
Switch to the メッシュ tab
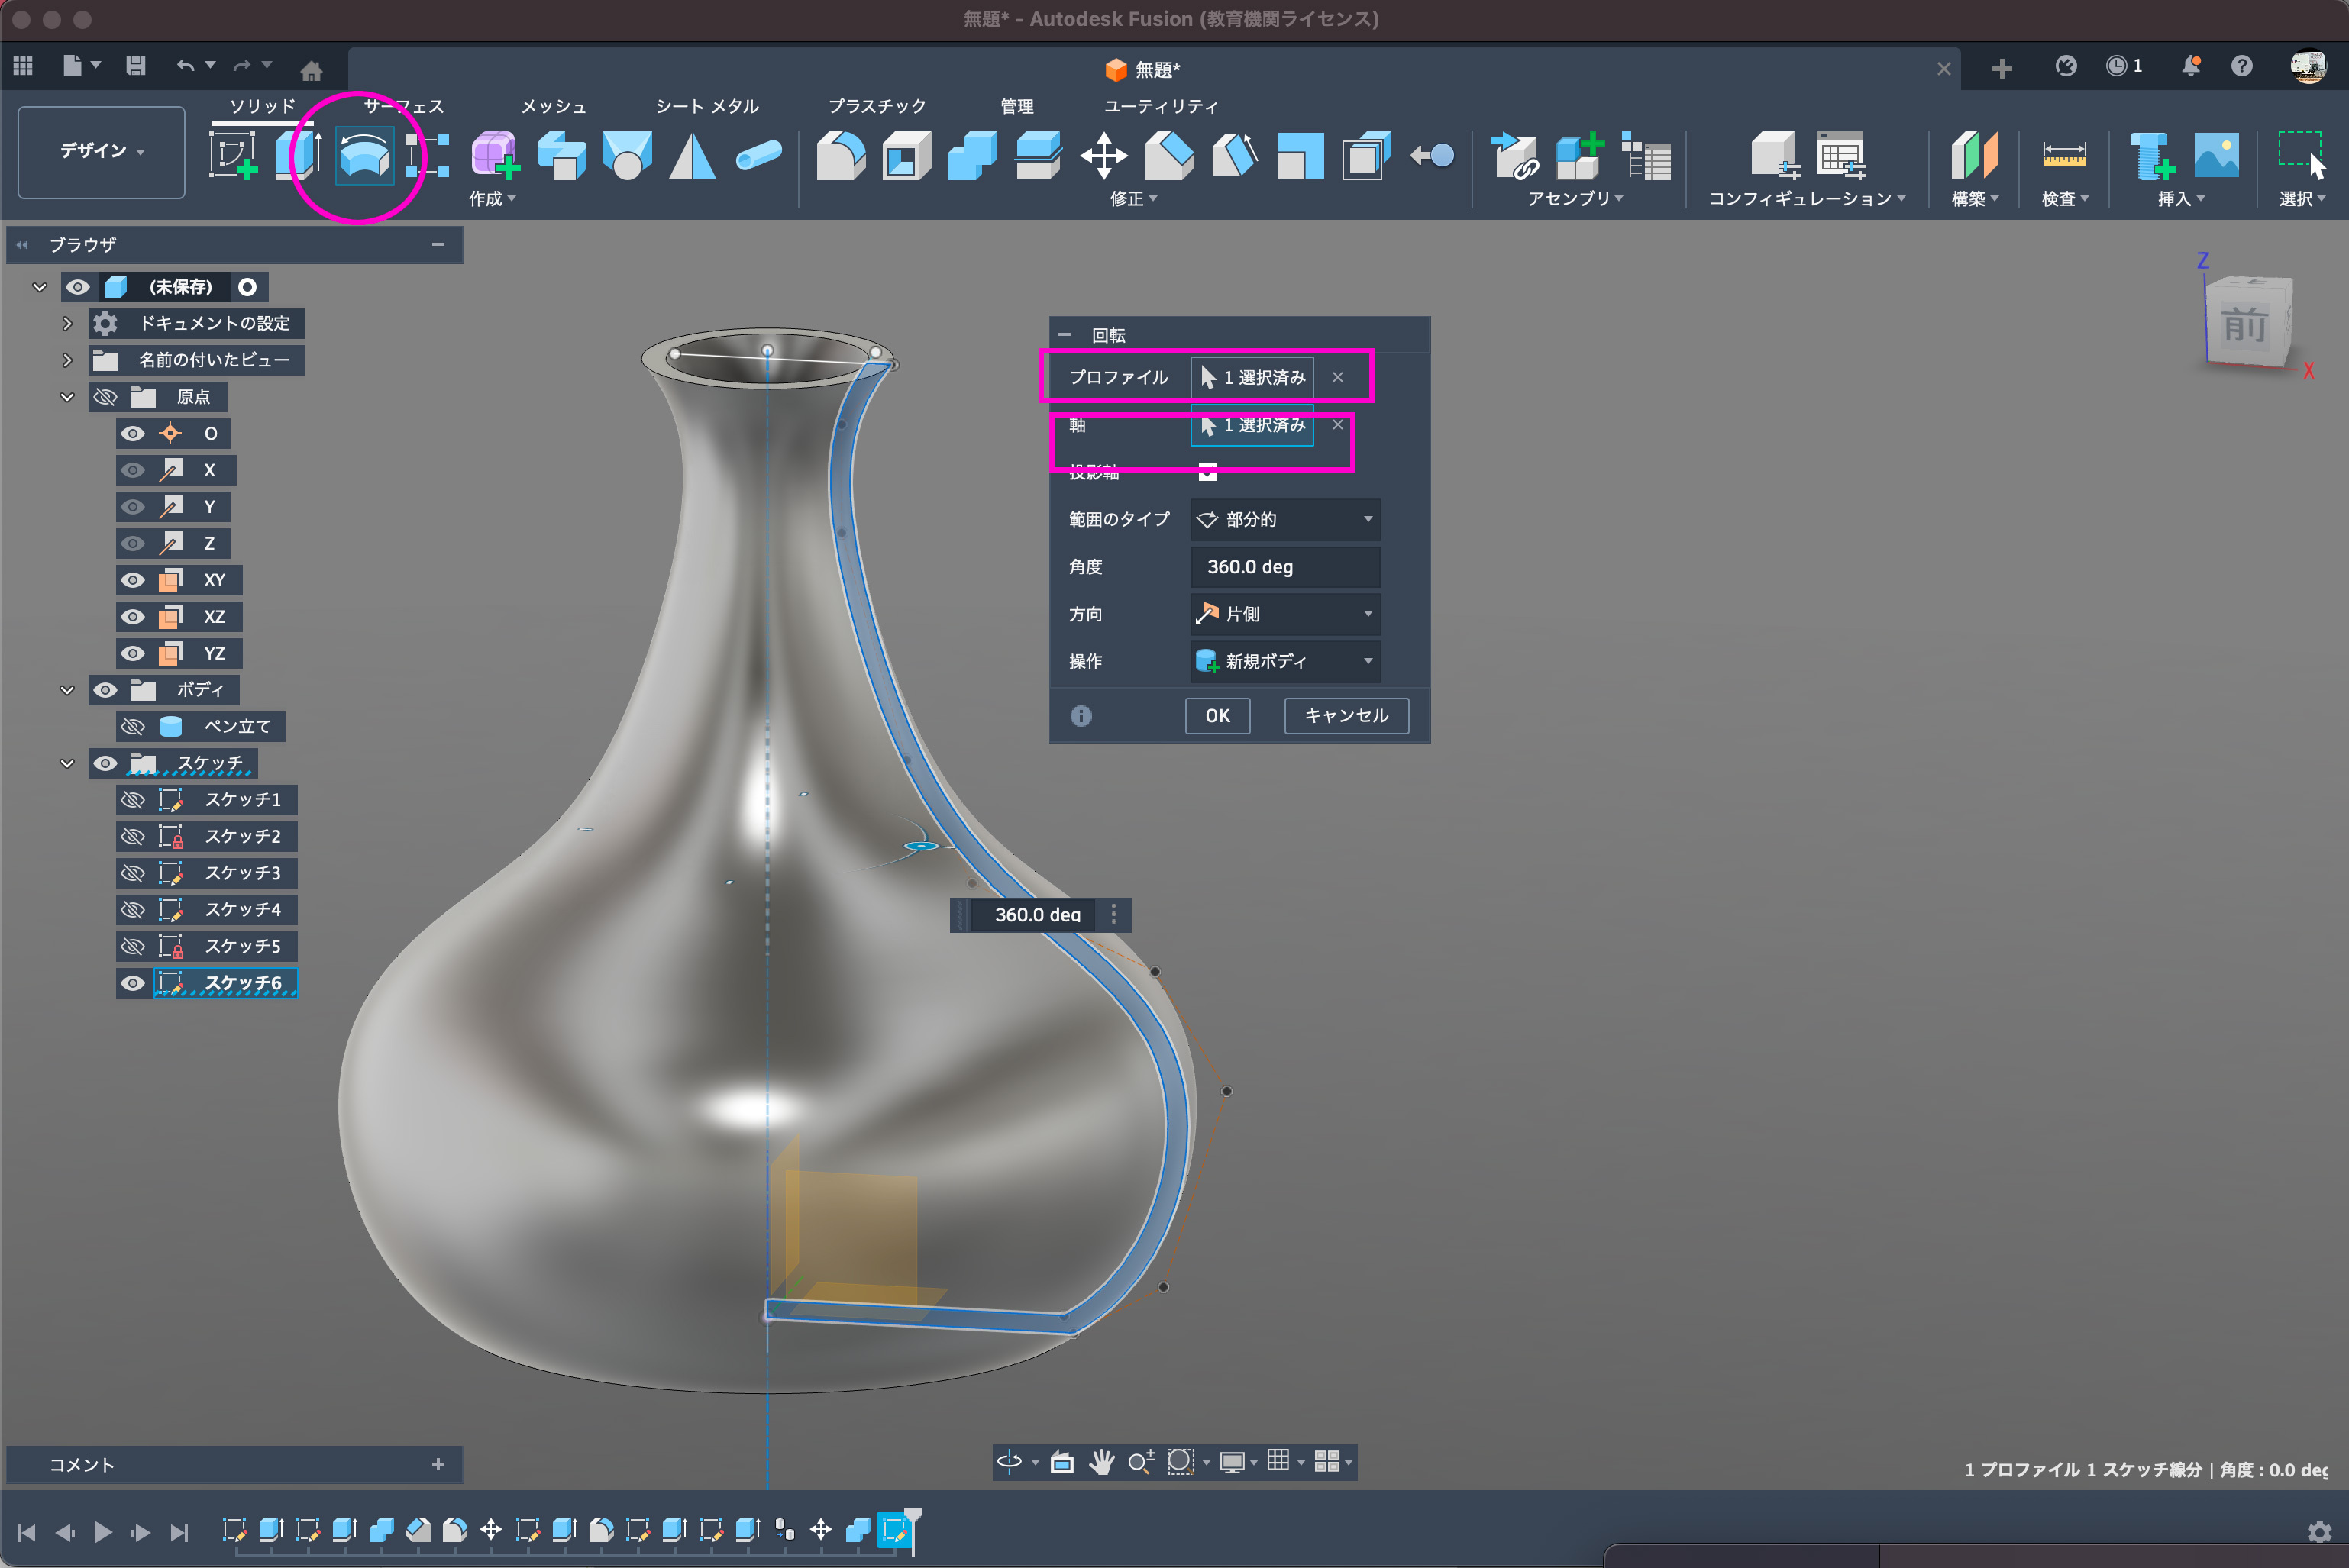tap(553, 106)
